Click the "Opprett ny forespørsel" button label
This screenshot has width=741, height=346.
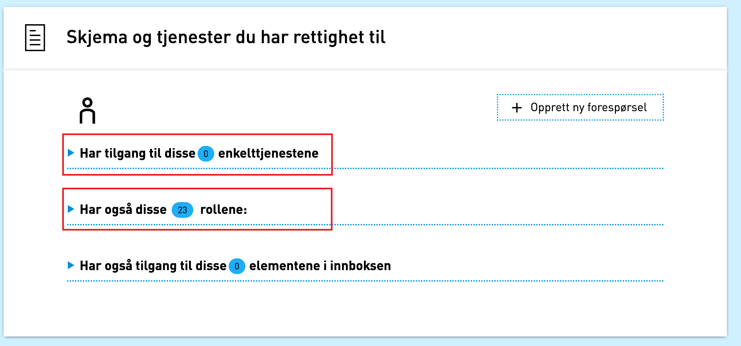point(588,108)
